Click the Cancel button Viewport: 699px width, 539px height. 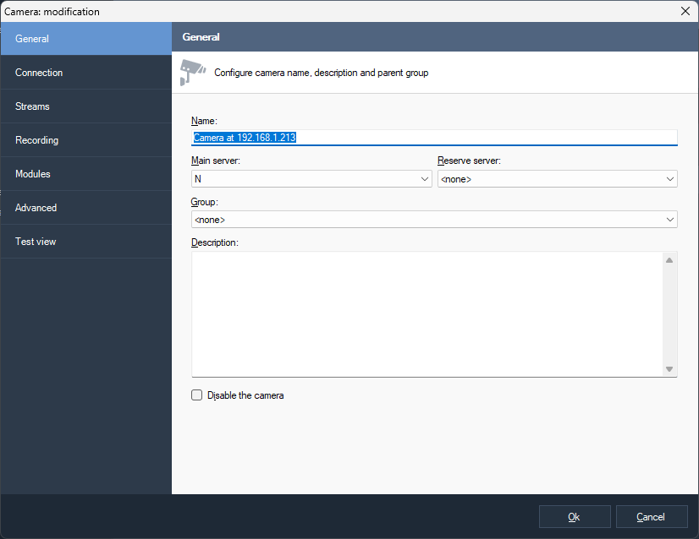[x=651, y=517]
